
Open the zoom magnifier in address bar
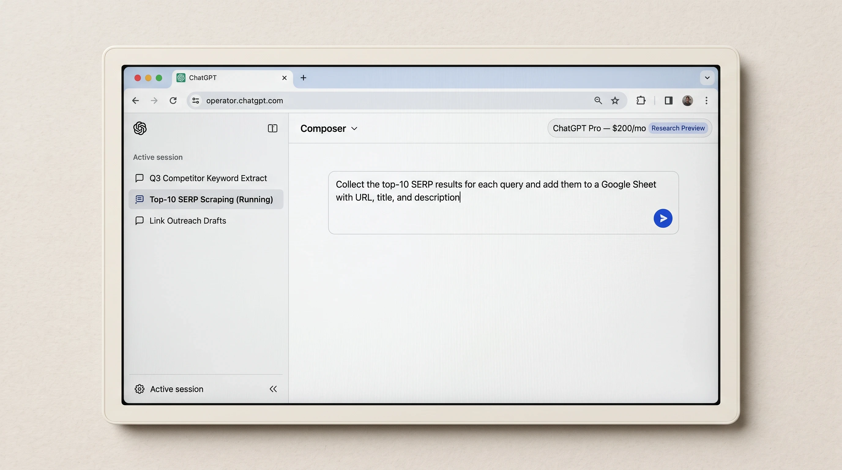[x=598, y=101]
